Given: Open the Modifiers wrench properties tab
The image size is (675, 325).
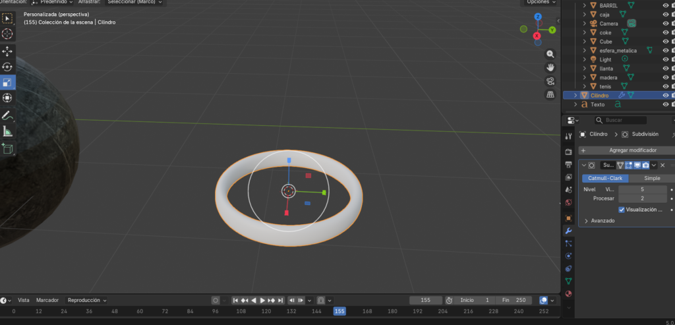Looking at the screenshot, I should coord(568,231).
